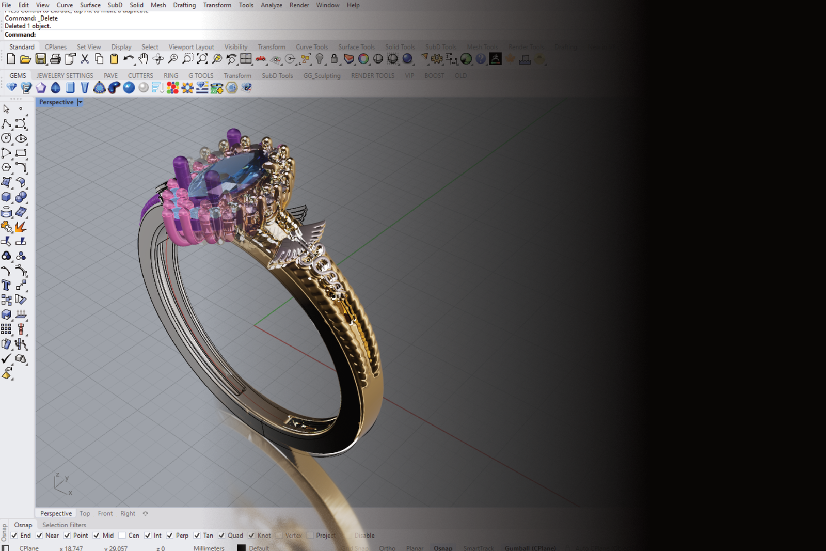
Task: Switch to the PAVE tab
Action: (110, 76)
